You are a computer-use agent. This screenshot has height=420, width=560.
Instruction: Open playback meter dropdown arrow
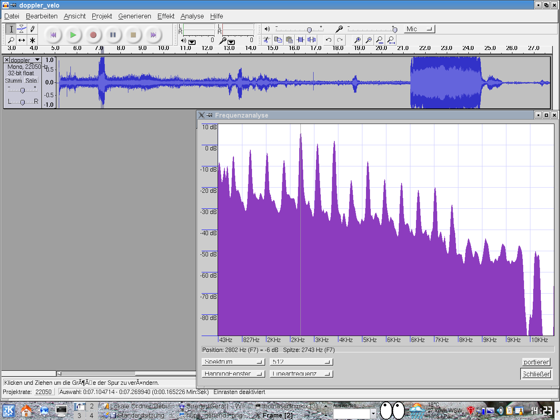click(x=192, y=42)
